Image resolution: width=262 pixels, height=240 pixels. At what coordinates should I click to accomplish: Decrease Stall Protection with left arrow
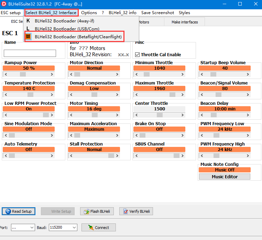(x=71, y=156)
